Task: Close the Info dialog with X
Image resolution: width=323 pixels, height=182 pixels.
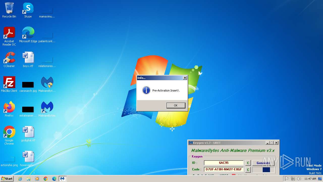Action: click(185, 78)
